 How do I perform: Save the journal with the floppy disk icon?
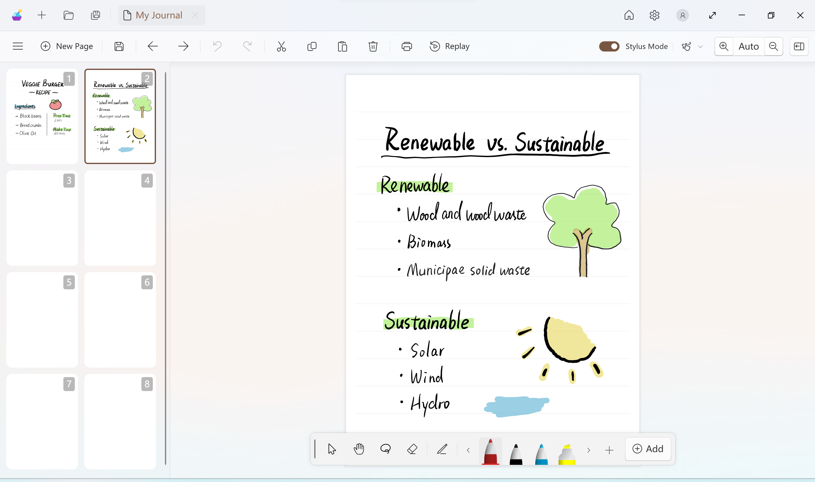(119, 46)
